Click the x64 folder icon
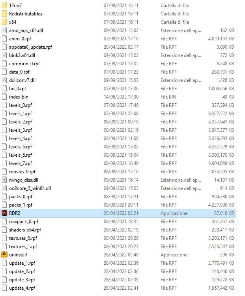This screenshot has height=296, width=245. point(4,22)
